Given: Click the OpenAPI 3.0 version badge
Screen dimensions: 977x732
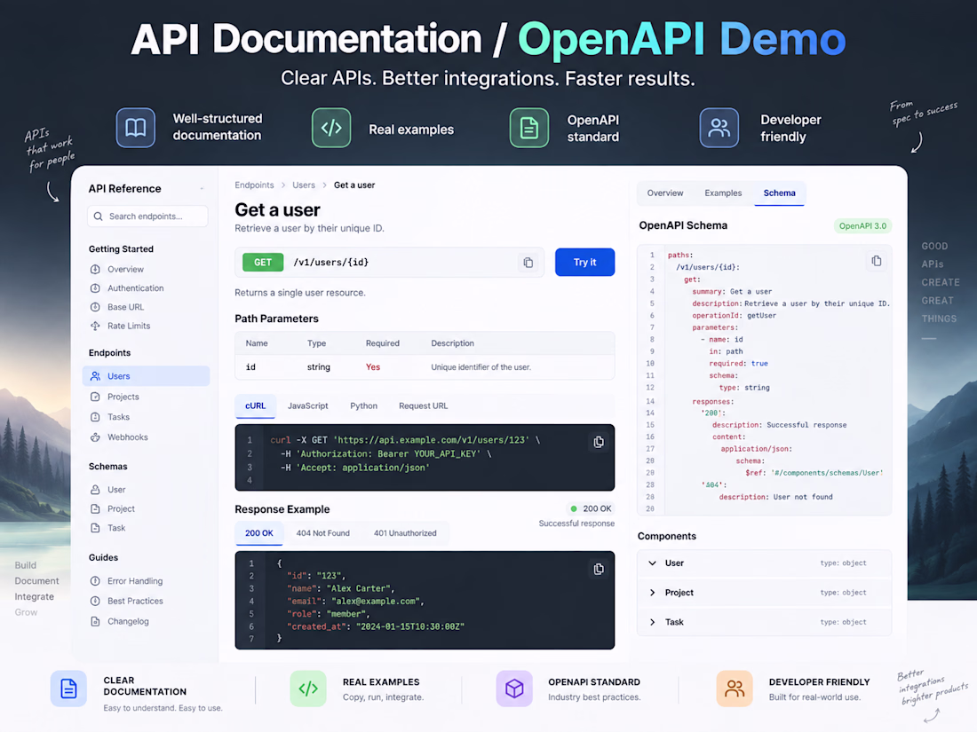Looking at the screenshot, I should [862, 226].
